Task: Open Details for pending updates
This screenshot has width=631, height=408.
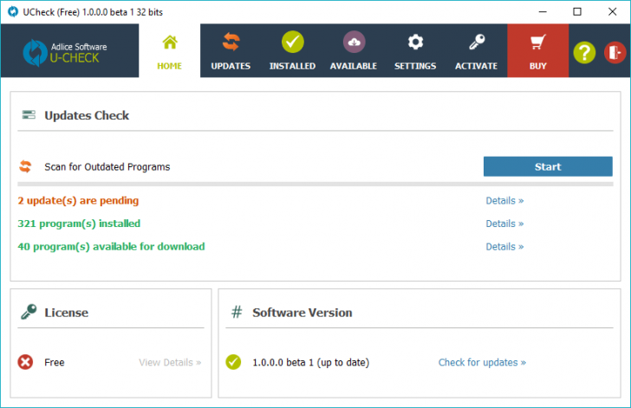Action: [x=504, y=201]
